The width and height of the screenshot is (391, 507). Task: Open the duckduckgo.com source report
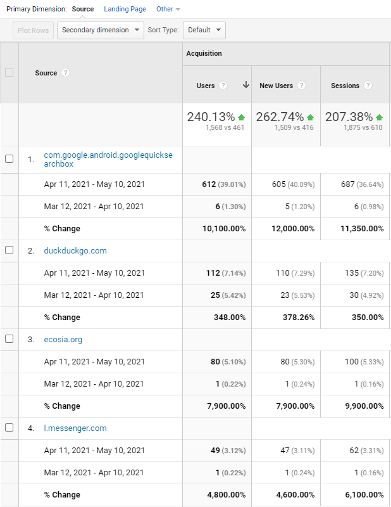coord(75,250)
